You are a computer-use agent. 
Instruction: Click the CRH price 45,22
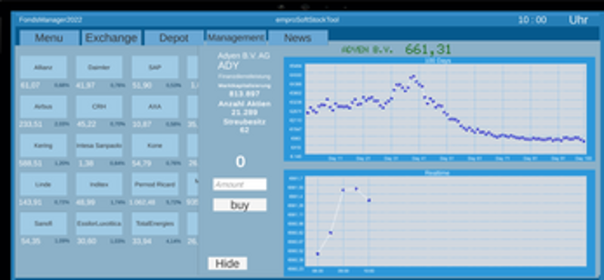86,125
